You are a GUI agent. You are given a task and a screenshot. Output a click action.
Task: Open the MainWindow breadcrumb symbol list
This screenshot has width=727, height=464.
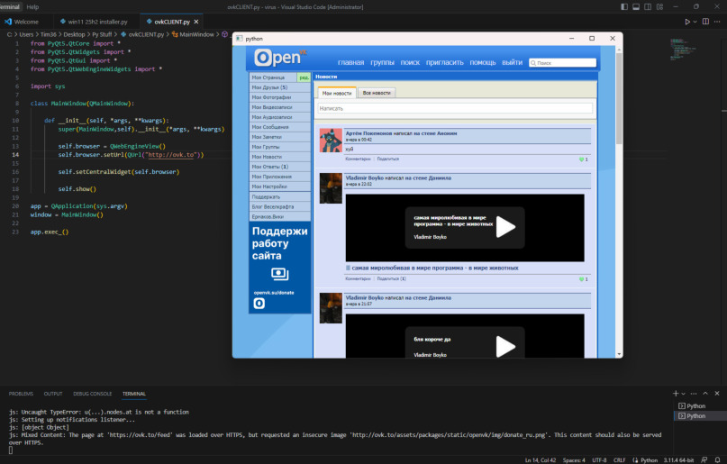pyautogui.click(x=197, y=34)
